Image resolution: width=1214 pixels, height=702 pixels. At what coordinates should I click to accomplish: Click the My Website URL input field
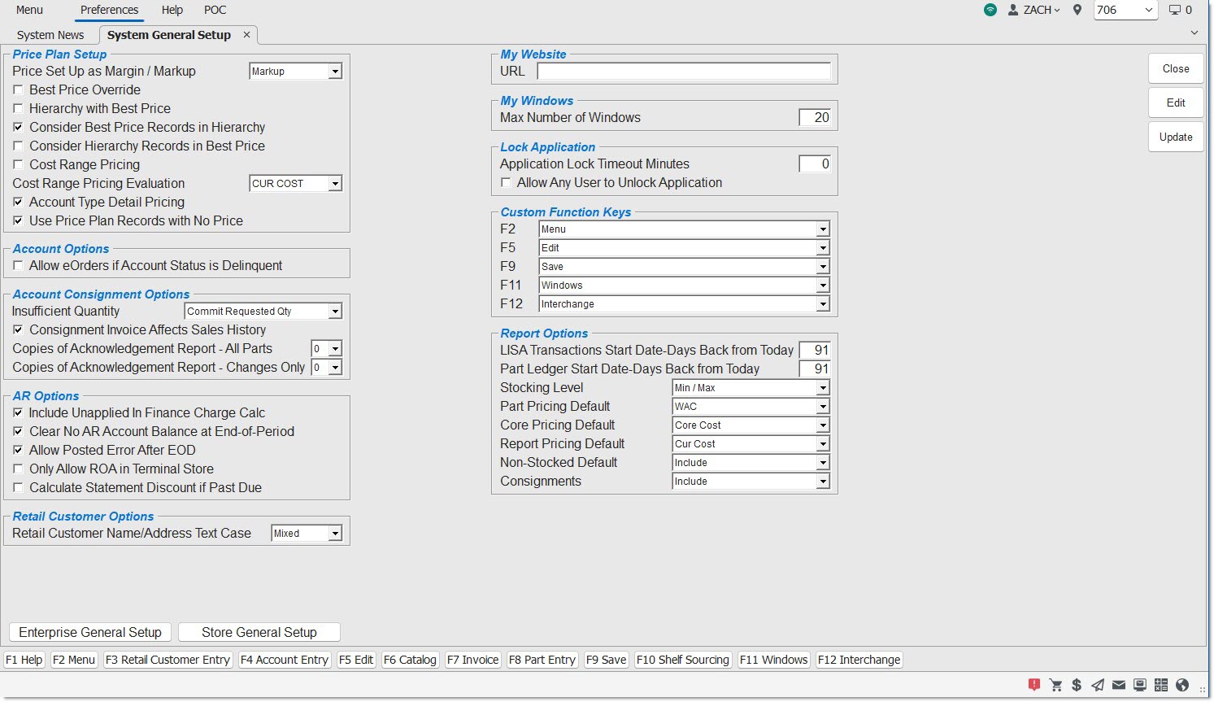coord(683,72)
